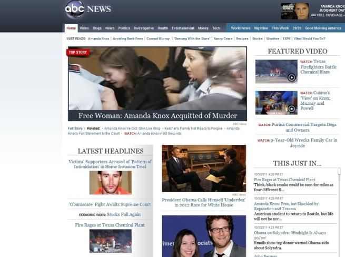Open headline Free Woman: Amanda Knox Acquitted
This screenshot has height=257, width=345.
[158, 116]
